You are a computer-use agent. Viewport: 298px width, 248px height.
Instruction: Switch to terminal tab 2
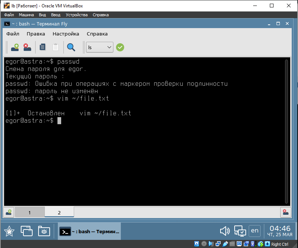click(59, 213)
